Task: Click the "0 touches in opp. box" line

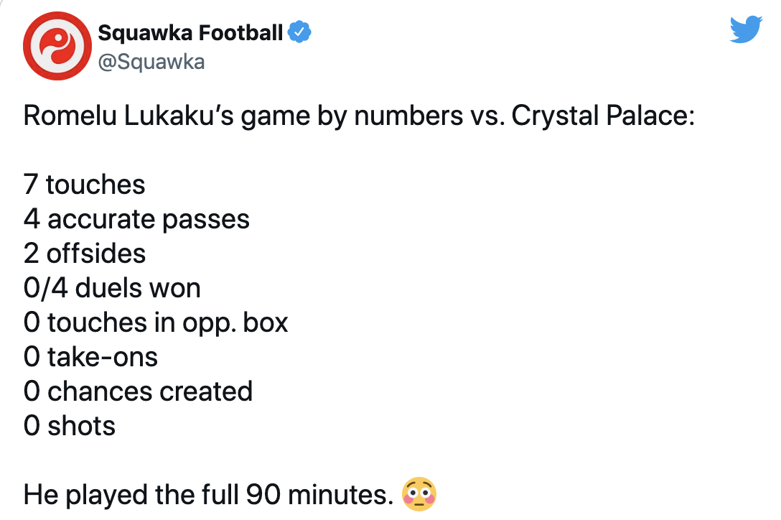Action: (x=156, y=322)
